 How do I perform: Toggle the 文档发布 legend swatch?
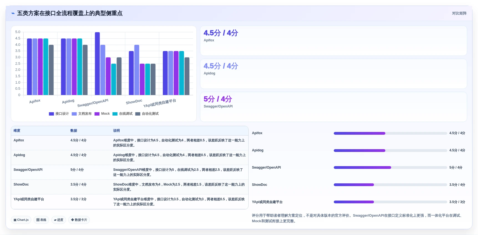[74, 114]
